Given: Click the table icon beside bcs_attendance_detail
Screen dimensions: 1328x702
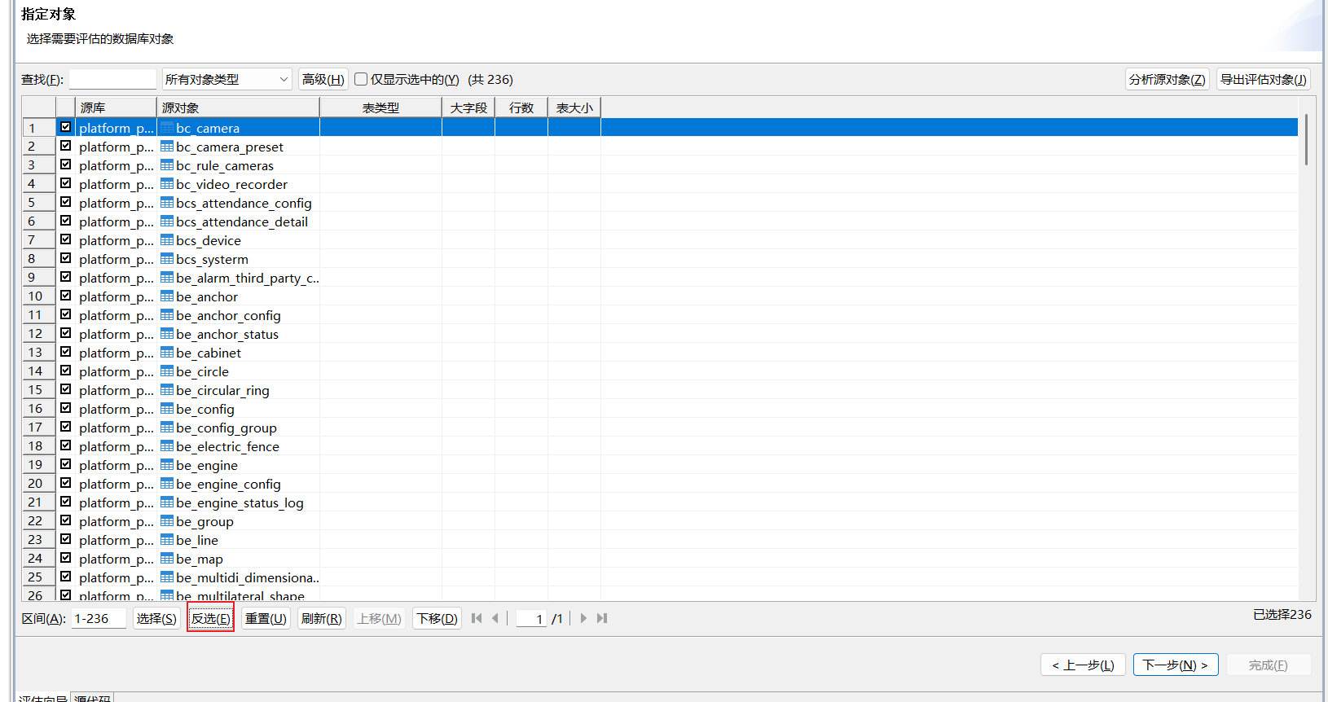Looking at the screenshot, I should point(167,221).
